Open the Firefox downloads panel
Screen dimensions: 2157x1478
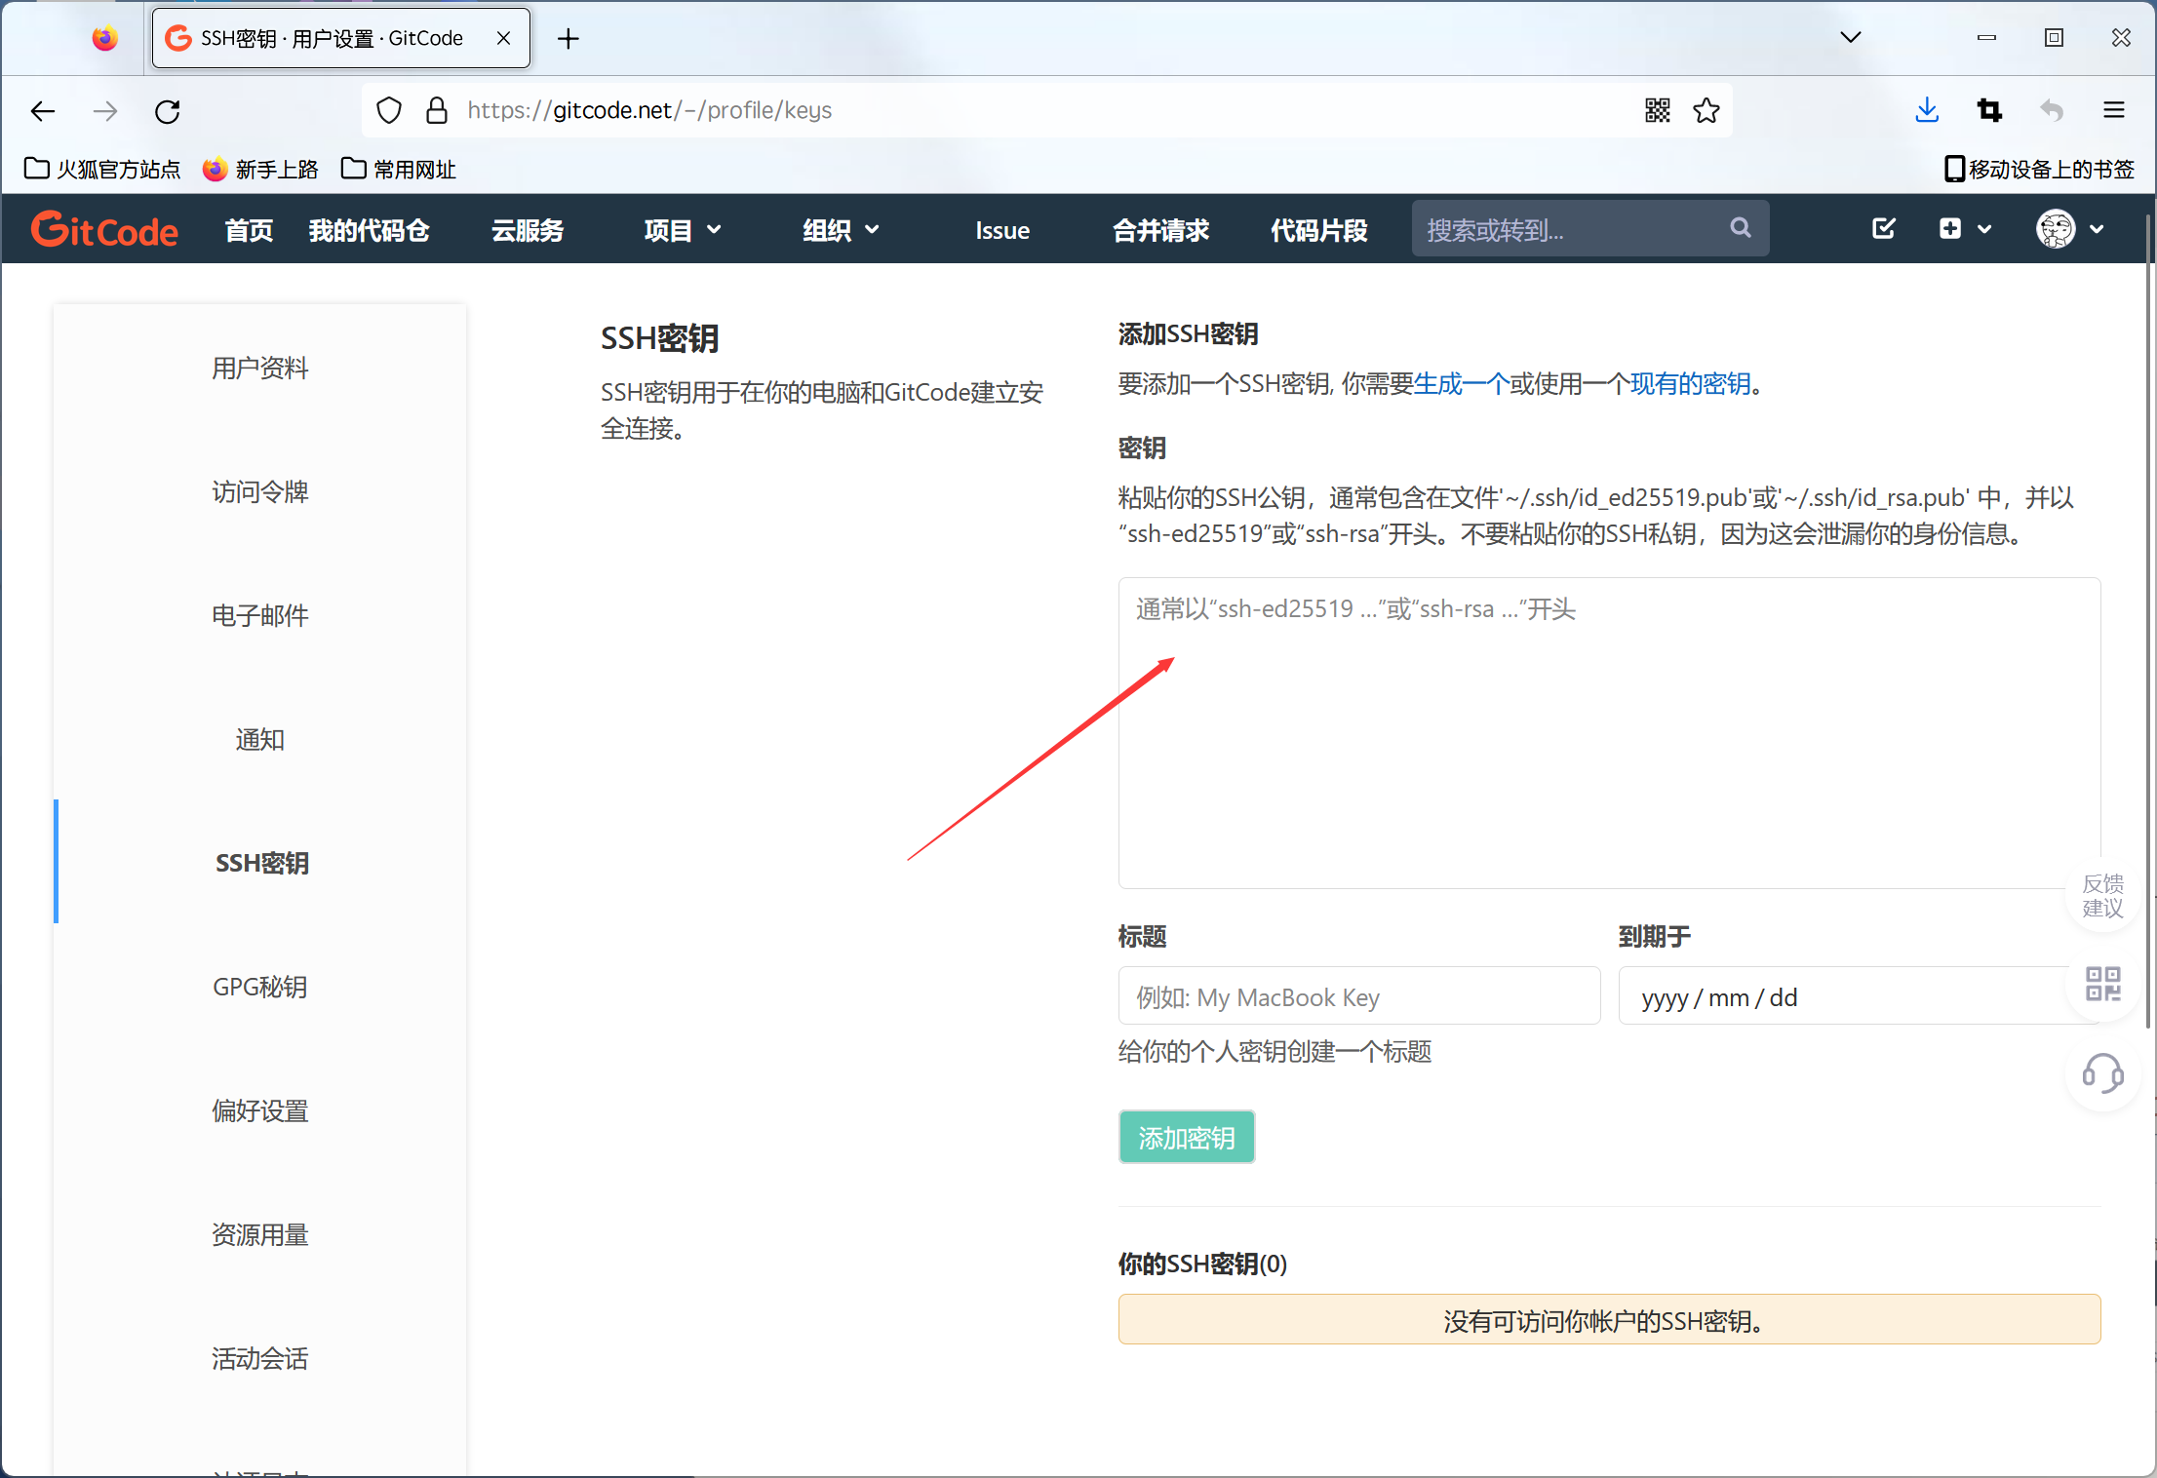1926,111
